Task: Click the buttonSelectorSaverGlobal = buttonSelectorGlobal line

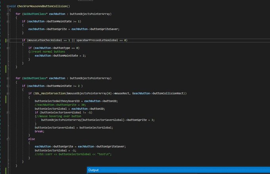Action: 74,128
